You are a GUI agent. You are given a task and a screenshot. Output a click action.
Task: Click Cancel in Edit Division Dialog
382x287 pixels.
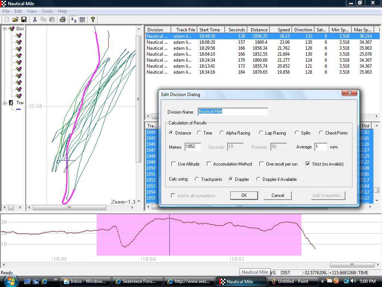(278, 195)
